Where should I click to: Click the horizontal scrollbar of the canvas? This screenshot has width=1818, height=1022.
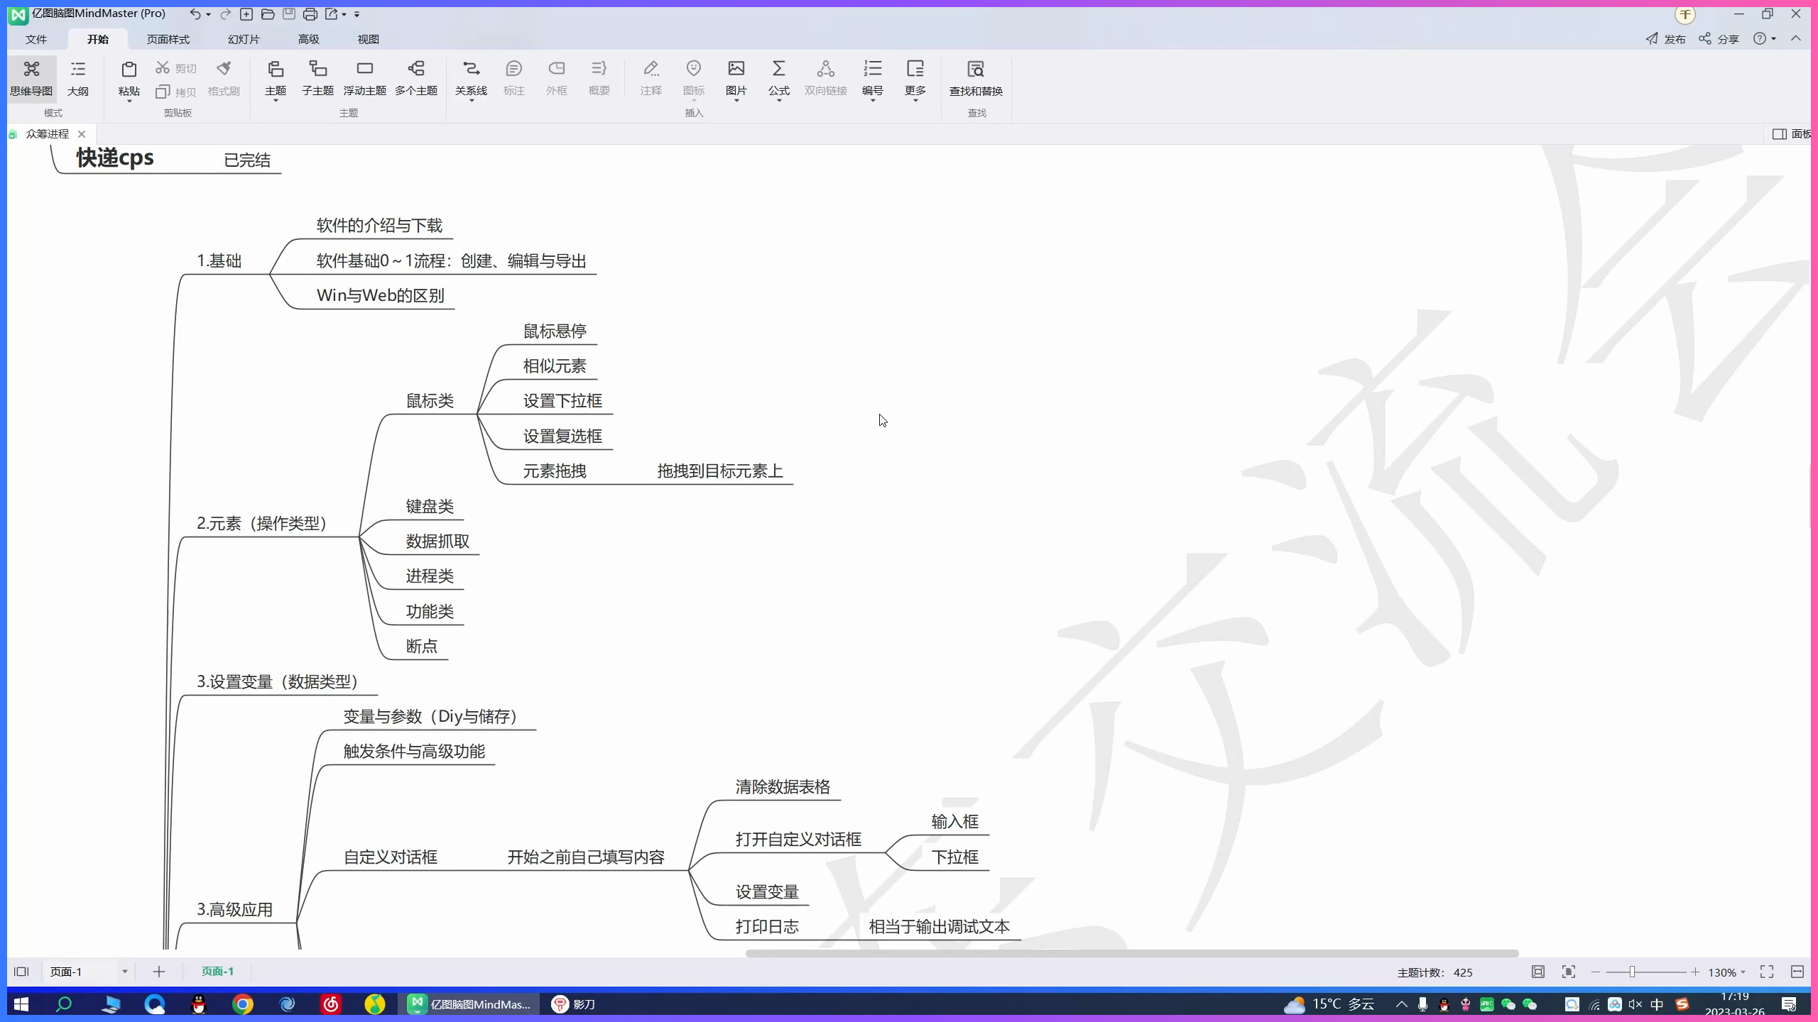(1132, 953)
